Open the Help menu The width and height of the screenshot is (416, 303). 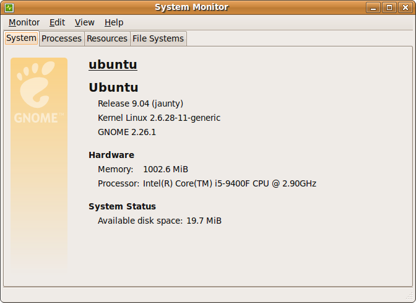coord(114,22)
